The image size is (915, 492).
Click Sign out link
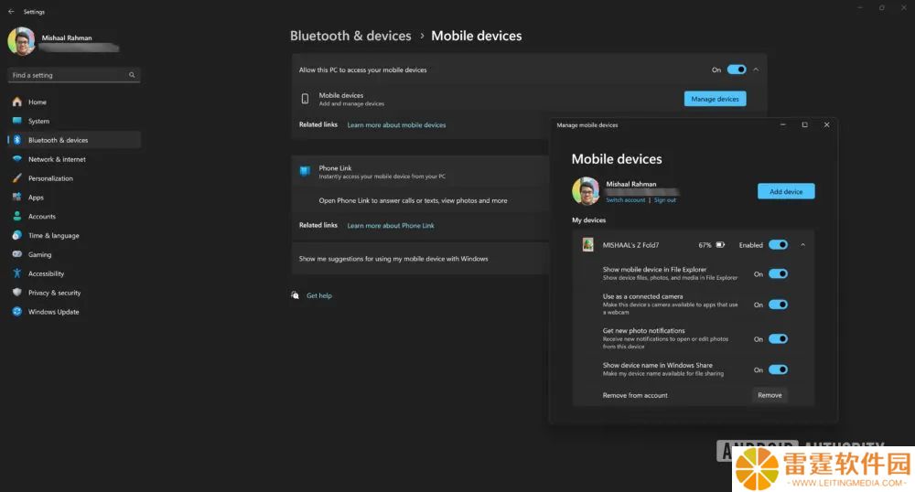(x=664, y=200)
